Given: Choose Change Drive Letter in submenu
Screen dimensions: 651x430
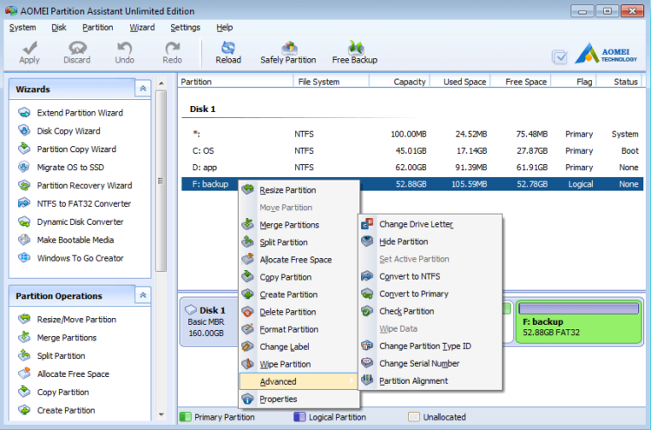Looking at the screenshot, I should pyautogui.click(x=416, y=224).
